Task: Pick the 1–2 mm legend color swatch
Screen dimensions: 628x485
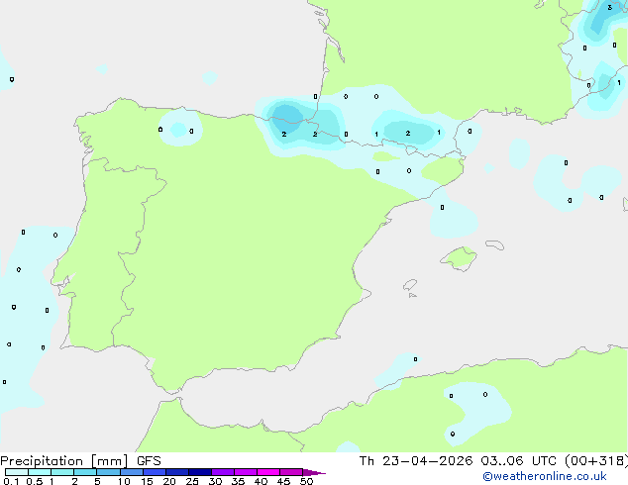Action: (62, 472)
